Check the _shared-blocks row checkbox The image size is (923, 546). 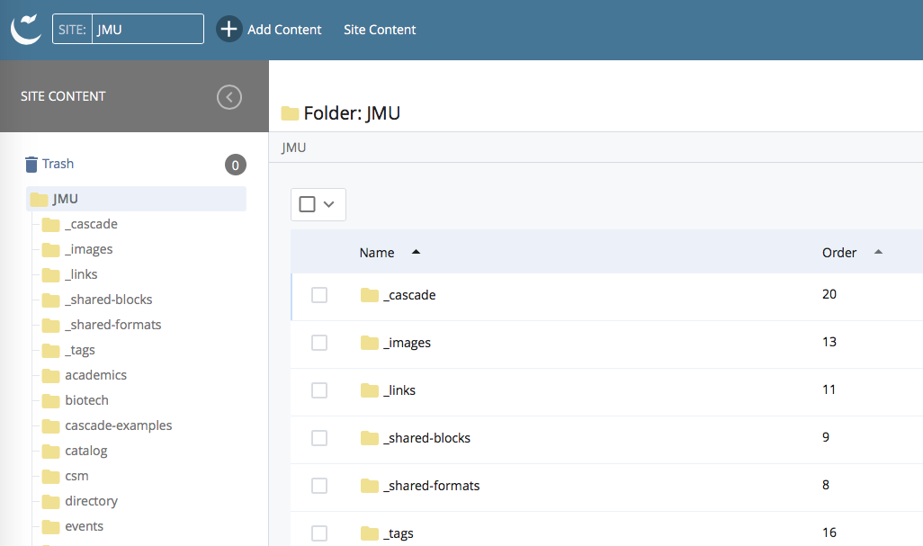pos(319,438)
